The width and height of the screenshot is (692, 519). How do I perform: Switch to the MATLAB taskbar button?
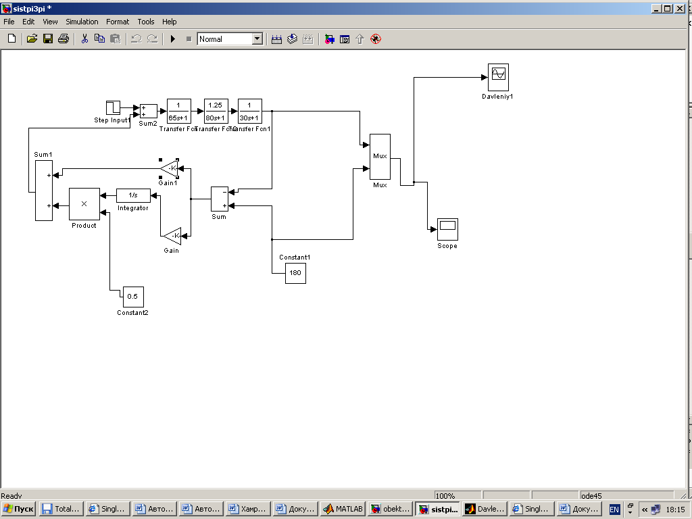pos(343,510)
